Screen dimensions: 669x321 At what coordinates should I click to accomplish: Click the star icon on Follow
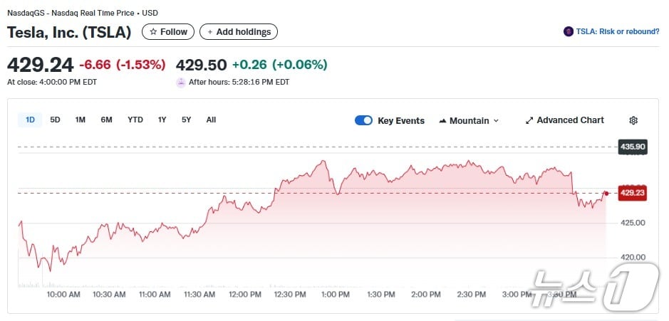point(152,32)
